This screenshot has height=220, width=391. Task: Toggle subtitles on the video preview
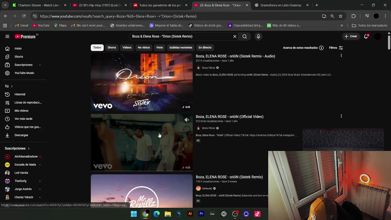pos(187,130)
